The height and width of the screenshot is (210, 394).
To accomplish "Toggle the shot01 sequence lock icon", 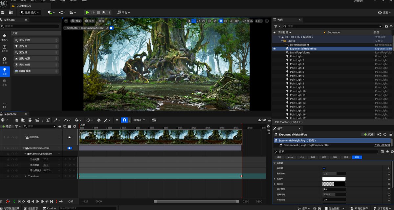I will tap(270, 120).
